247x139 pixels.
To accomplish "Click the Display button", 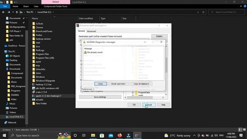I will pos(159,36).
